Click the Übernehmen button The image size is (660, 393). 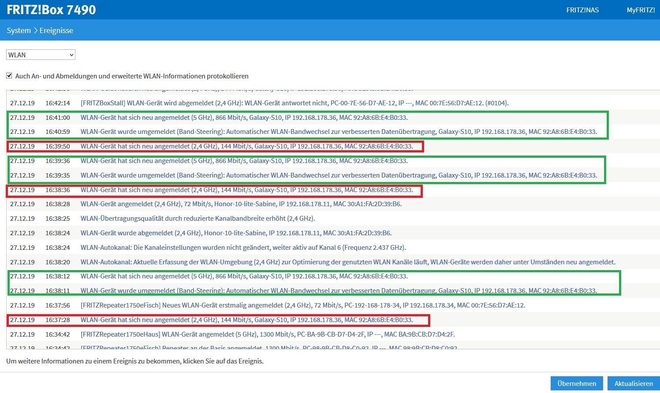[577, 383]
